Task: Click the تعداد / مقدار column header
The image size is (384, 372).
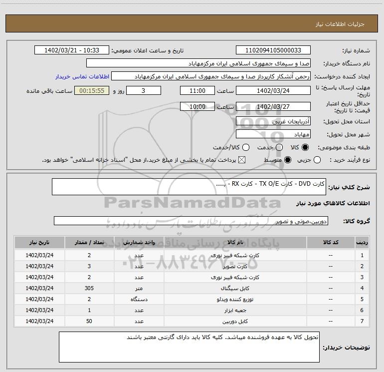Action: click(x=89, y=243)
